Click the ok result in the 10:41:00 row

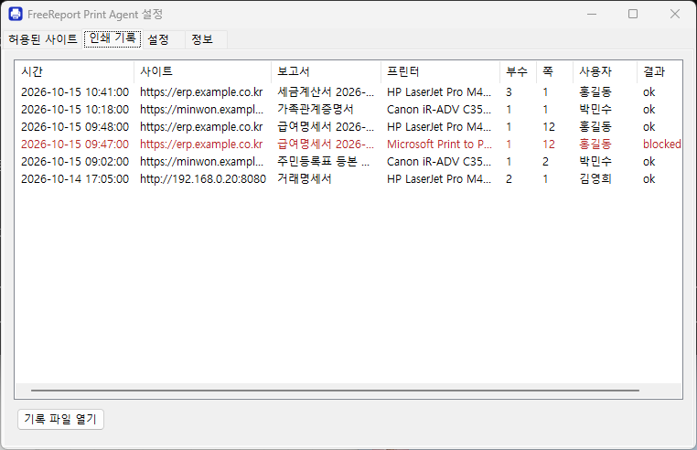click(x=649, y=92)
